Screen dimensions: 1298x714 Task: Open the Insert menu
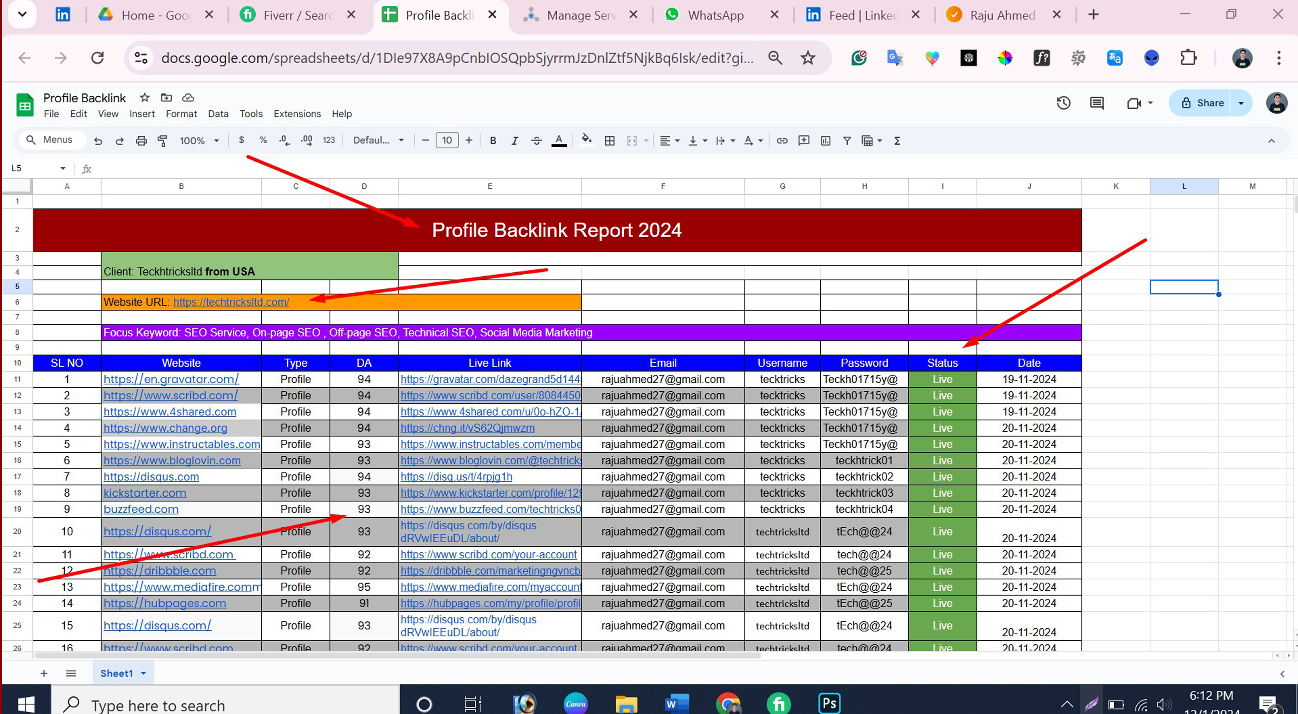click(x=141, y=113)
